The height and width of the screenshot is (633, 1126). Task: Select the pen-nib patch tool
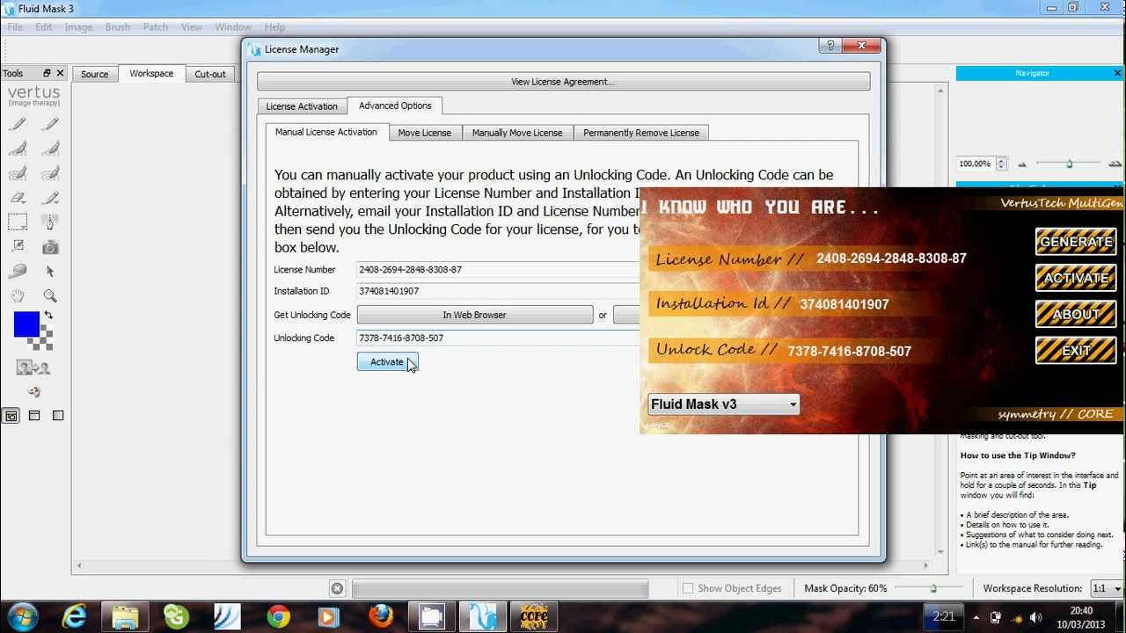(50, 222)
